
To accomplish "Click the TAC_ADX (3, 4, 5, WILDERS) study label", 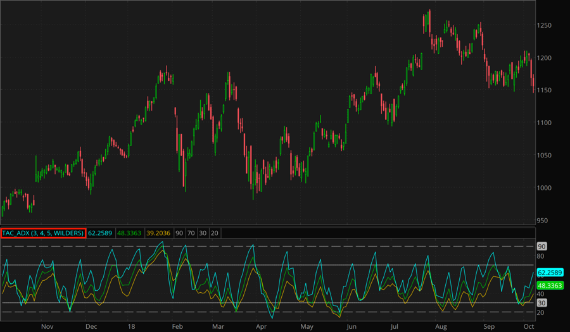I will click(x=43, y=233).
